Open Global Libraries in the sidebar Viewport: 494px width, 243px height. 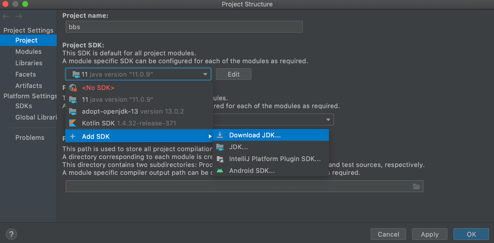coord(28,117)
